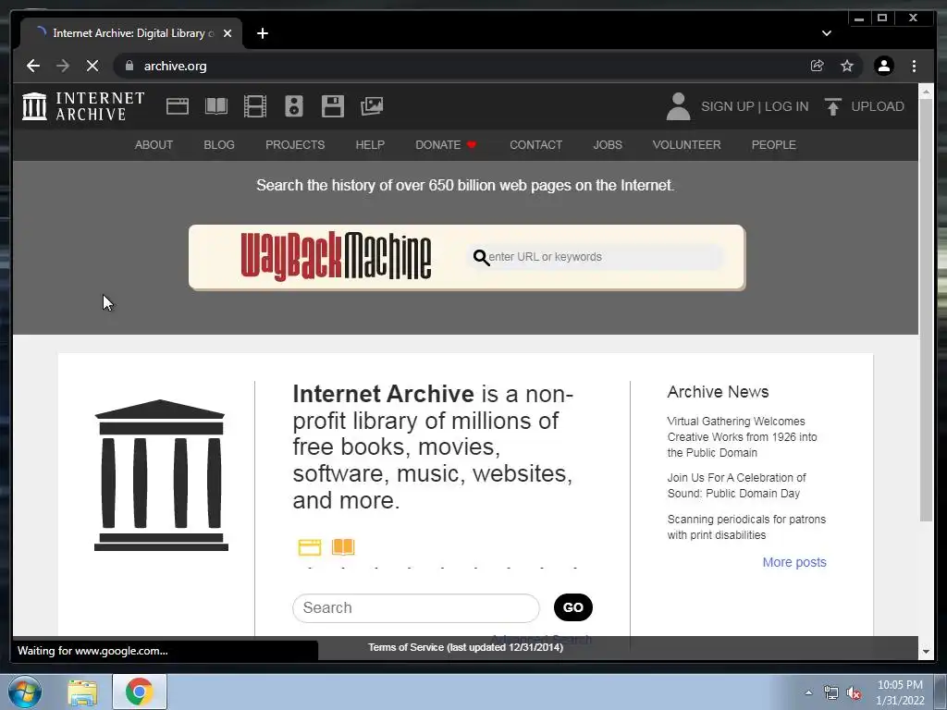Close the Internet Archive tab
947x710 pixels.
click(x=228, y=33)
